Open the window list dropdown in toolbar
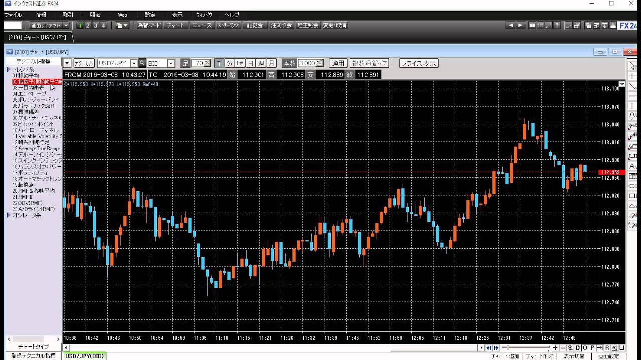Viewport: 641px width, 360px height. (122, 25)
